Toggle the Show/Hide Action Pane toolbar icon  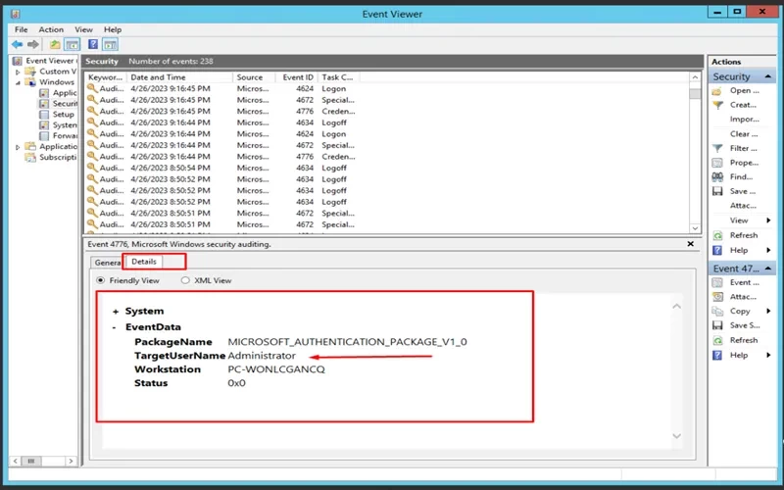(x=110, y=44)
